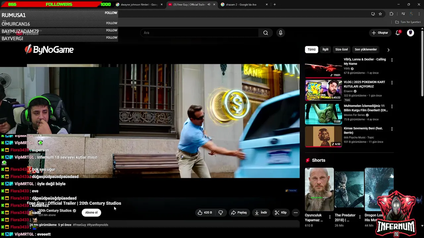Open the Oyunculuk Yapamaz short thumbnail
Image resolution: width=424 pixels, height=238 pixels.
[319, 189]
